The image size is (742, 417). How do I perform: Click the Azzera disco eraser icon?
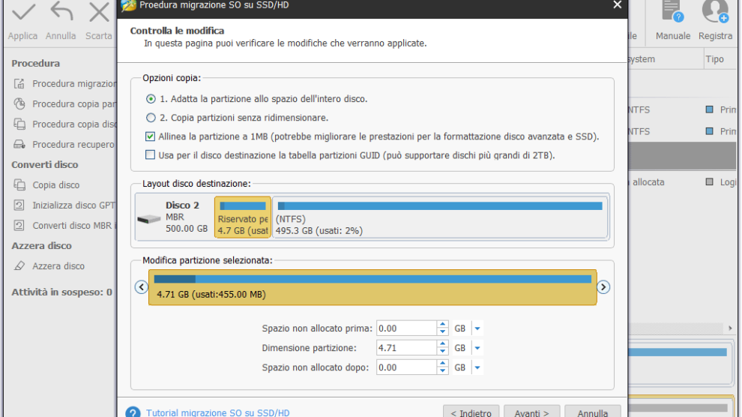coord(19,266)
